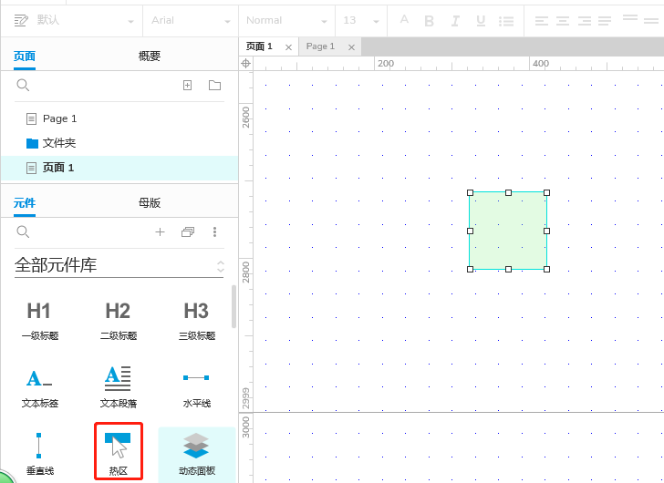Activate the 页面 1 canvas tab
Viewport: 664px width, 483px height.
[259, 46]
